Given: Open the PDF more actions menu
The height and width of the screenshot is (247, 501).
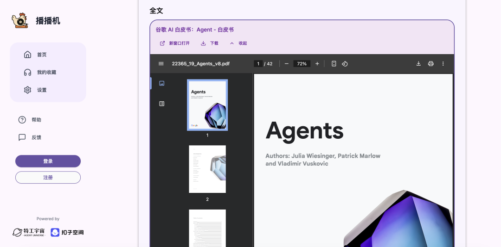Looking at the screenshot, I should 443,64.
